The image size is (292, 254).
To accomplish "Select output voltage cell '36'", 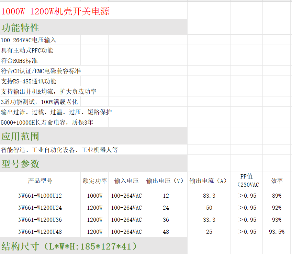I will pyautogui.click(x=166, y=220).
